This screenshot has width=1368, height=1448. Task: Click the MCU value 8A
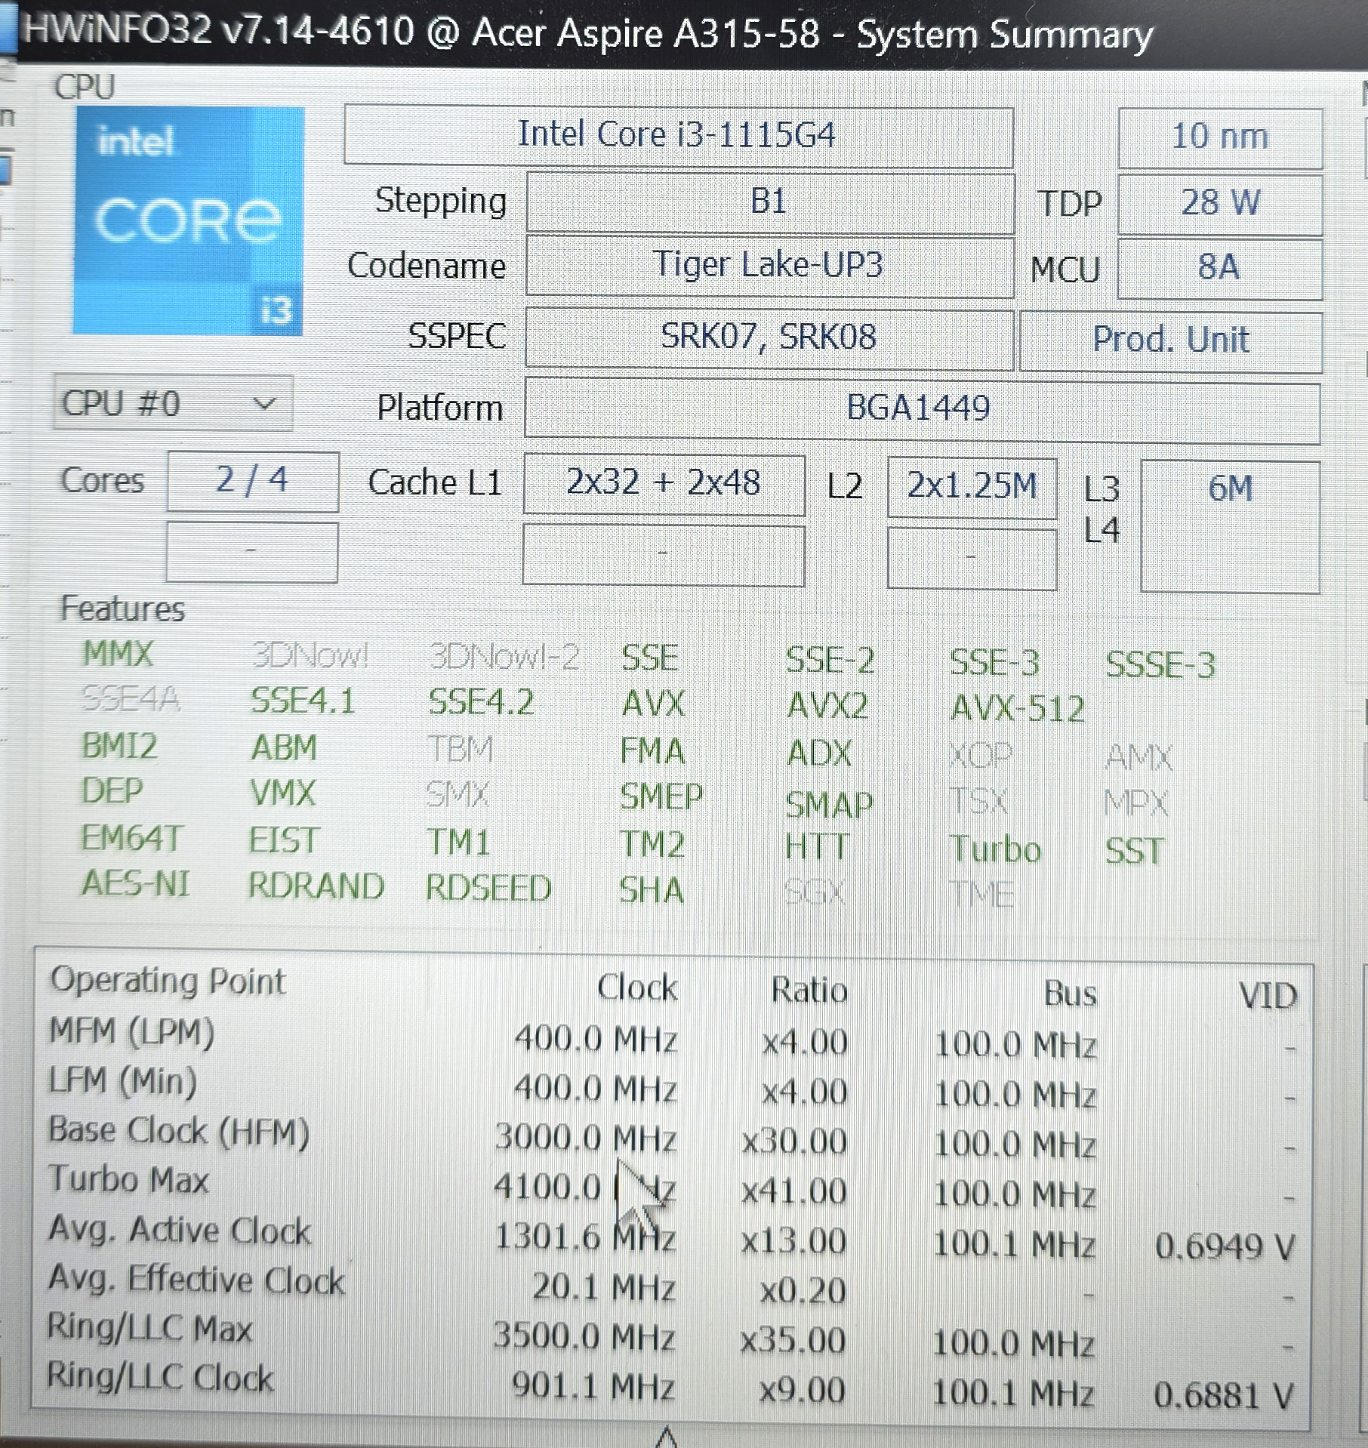pyautogui.click(x=1220, y=268)
